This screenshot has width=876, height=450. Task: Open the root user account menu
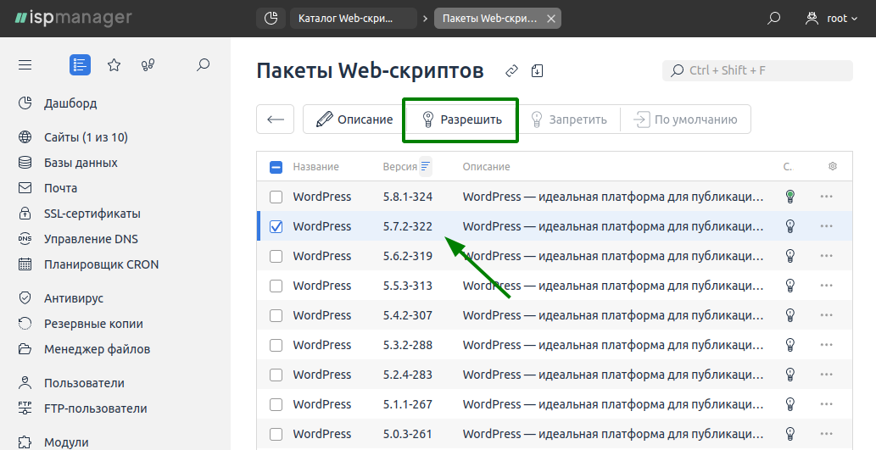tap(831, 19)
